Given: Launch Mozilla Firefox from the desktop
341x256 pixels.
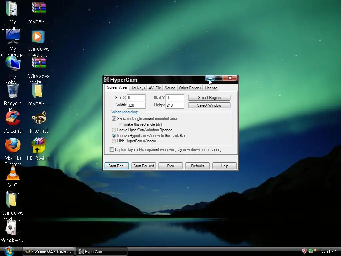Looking at the screenshot, I should click(13, 145).
